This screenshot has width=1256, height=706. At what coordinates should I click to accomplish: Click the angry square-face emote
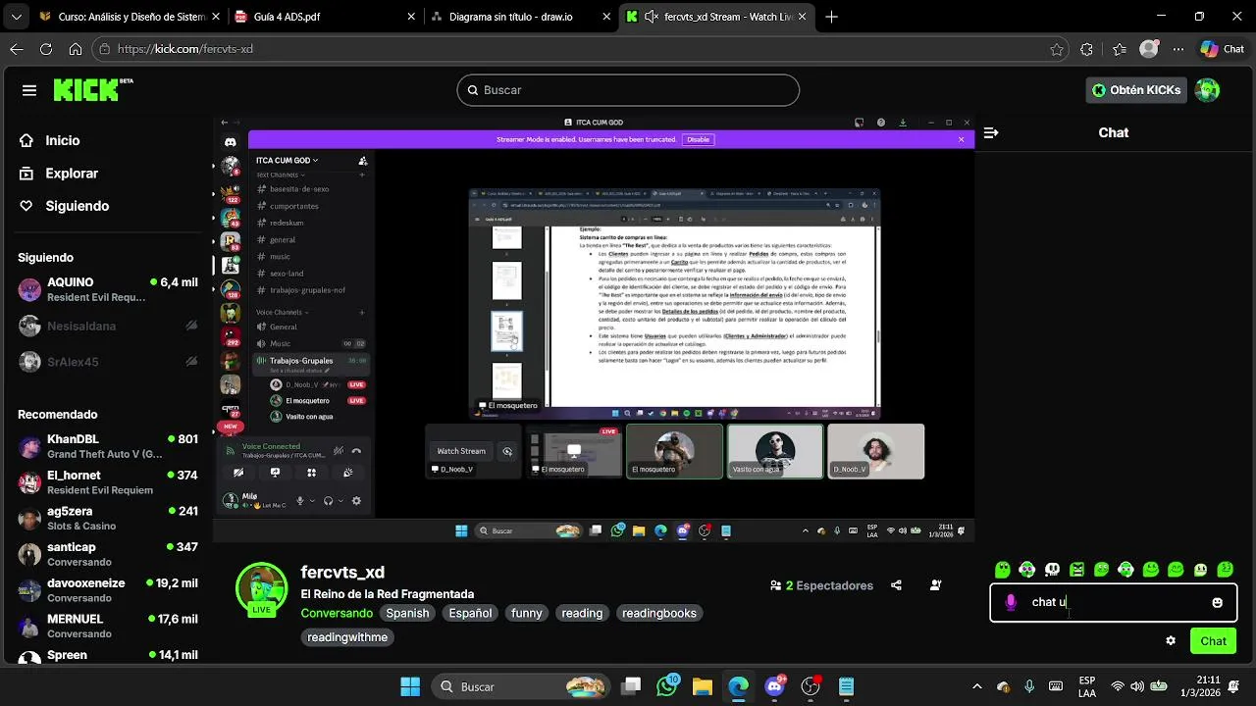coord(1076,570)
